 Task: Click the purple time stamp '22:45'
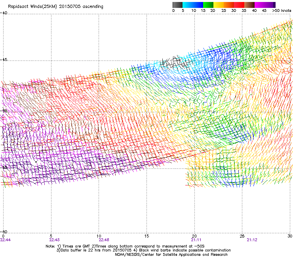(x=54, y=240)
